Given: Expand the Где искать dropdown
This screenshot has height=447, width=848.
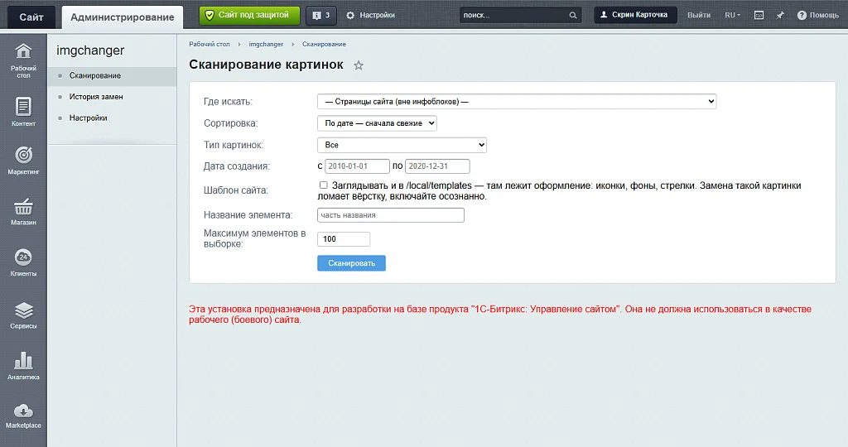Looking at the screenshot, I should click(517, 102).
